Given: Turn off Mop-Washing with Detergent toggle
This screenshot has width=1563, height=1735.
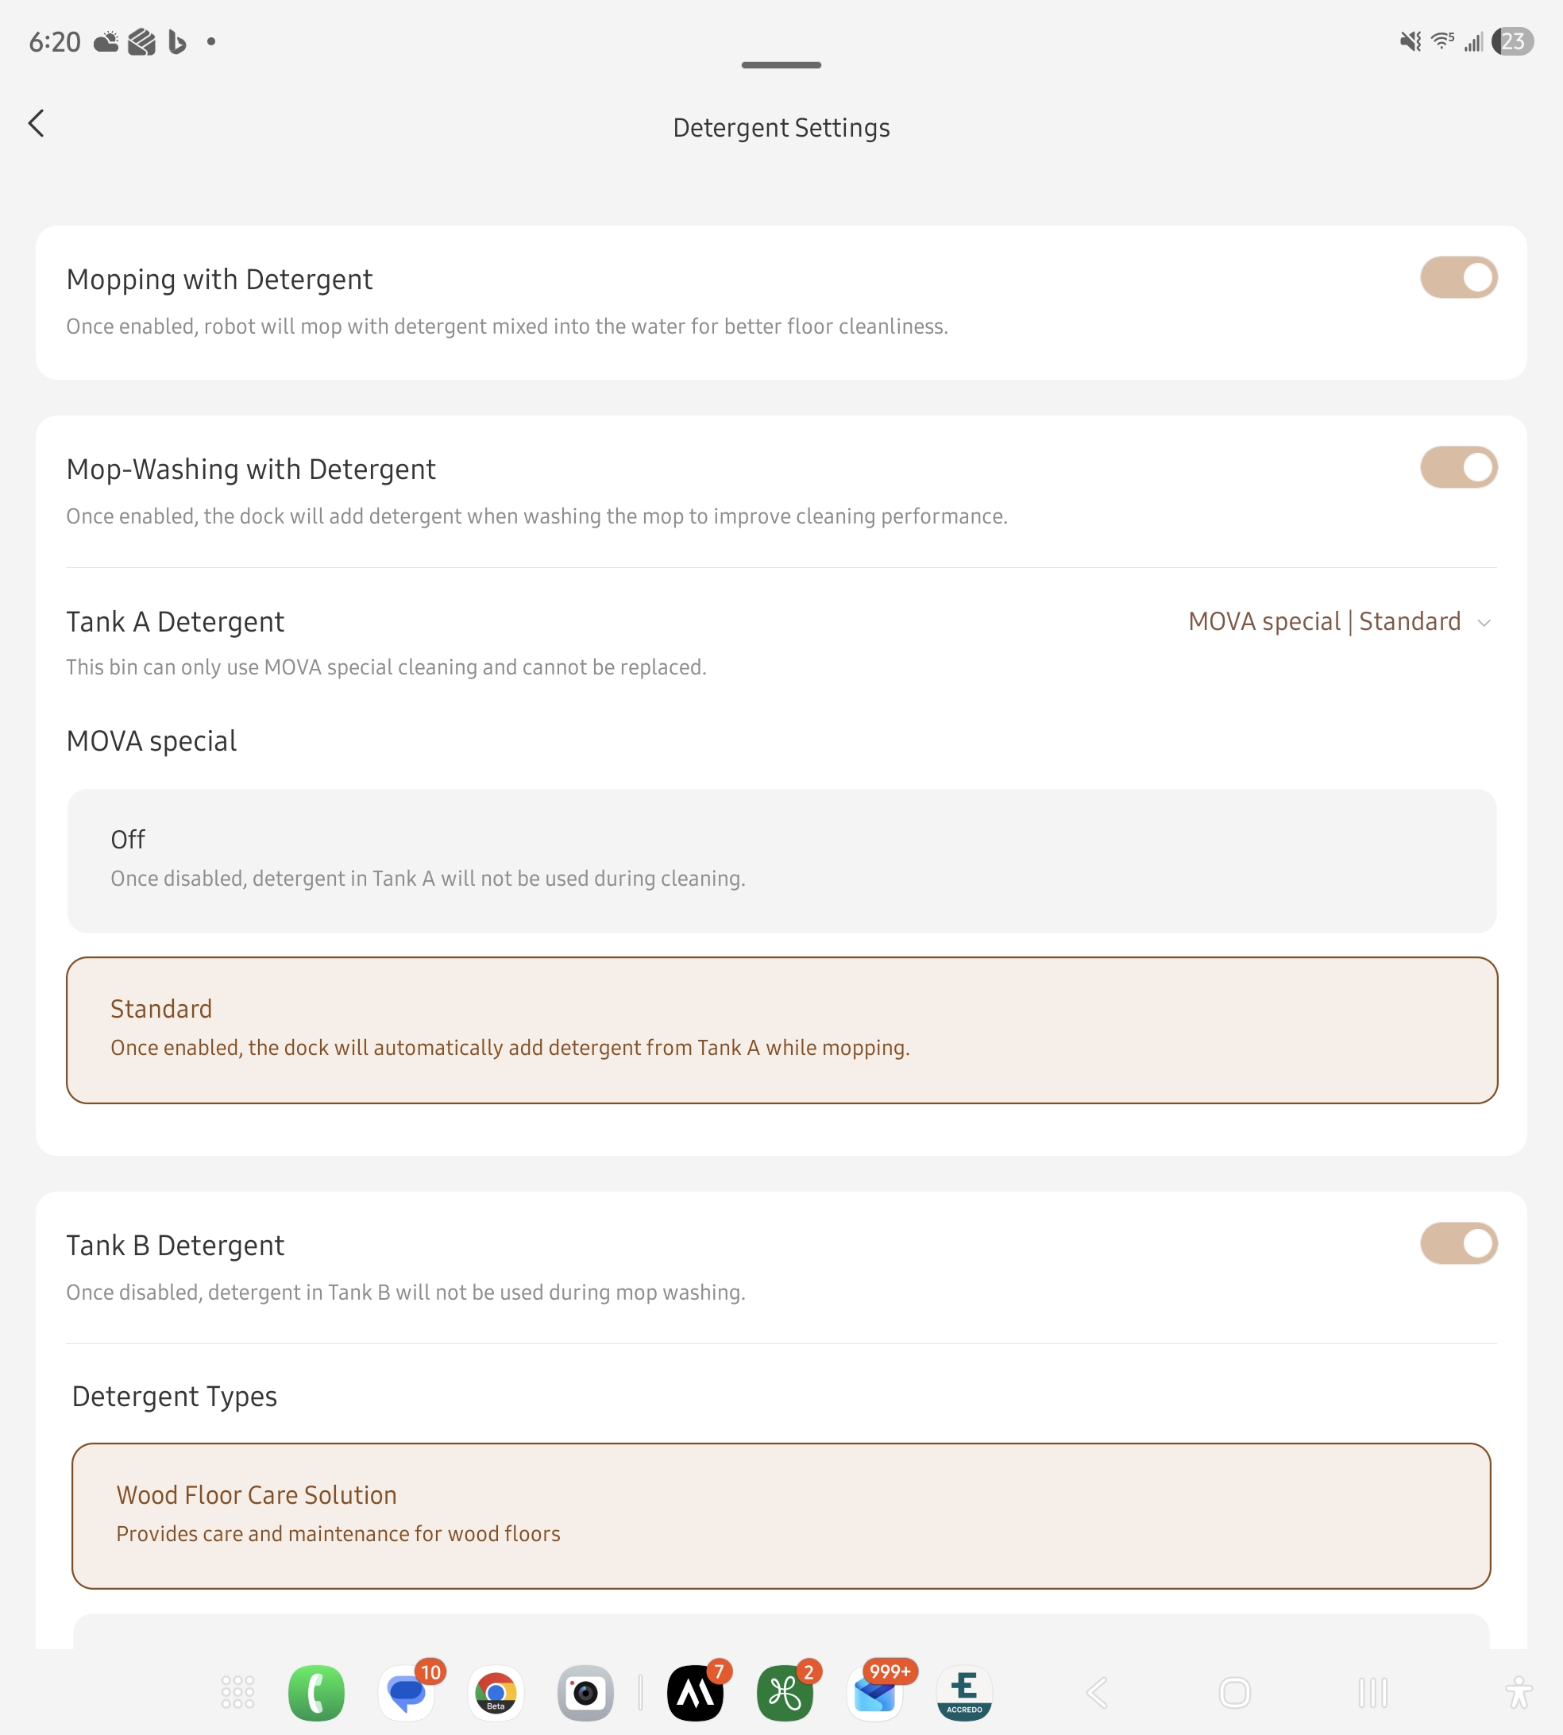Looking at the screenshot, I should (1458, 467).
